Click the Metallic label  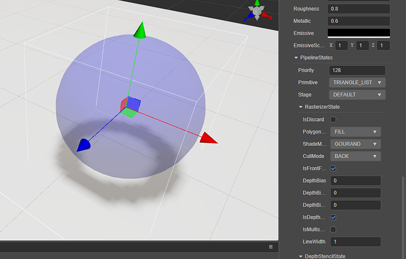pos(302,21)
